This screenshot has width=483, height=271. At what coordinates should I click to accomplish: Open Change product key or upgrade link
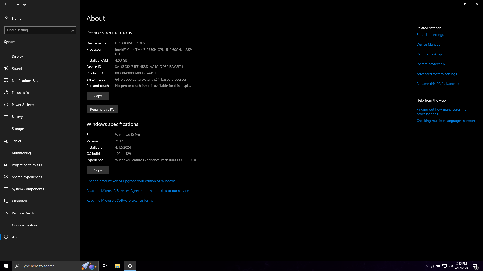click(x=131, y=181)
